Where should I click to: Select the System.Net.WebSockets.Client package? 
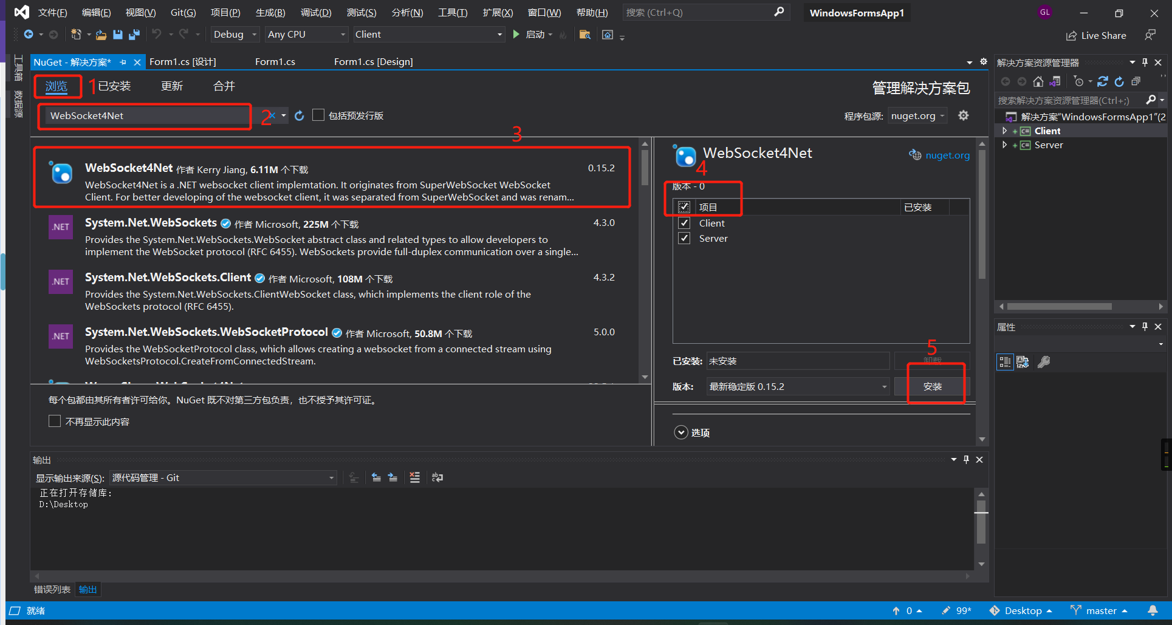[x=334, y=290]
